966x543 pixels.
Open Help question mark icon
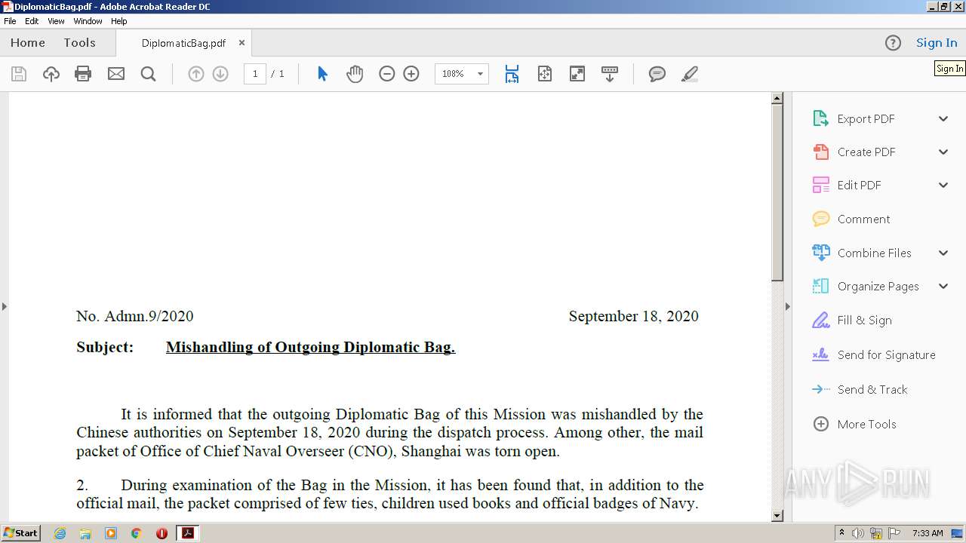[893, 43]
